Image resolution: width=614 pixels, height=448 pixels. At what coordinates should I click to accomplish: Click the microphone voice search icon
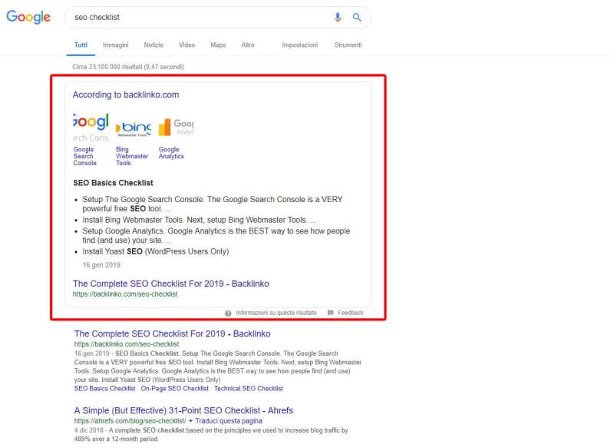pos(338,17)
